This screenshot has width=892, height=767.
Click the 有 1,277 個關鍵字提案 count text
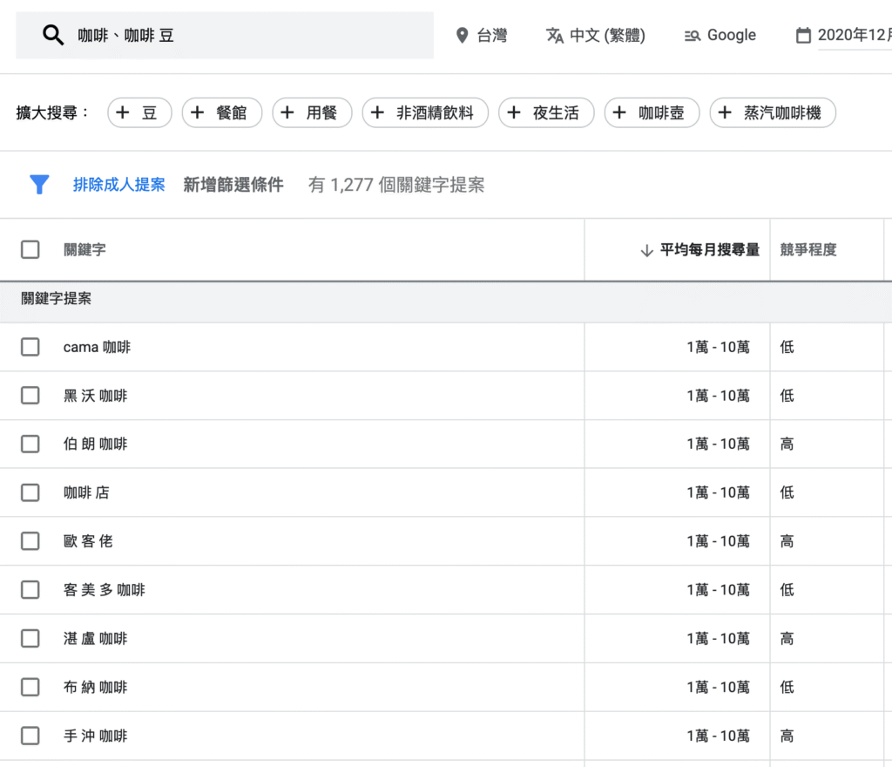396,185
